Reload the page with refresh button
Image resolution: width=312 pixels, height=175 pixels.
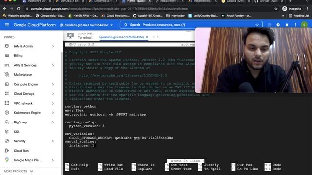(19, 9)
